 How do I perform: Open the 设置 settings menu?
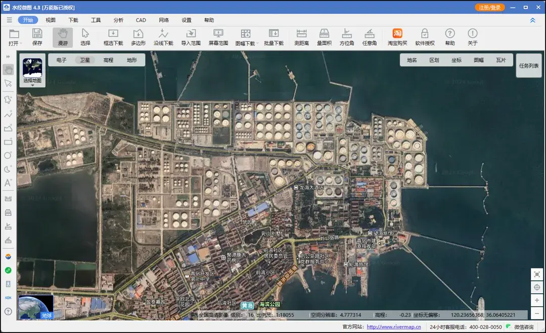click(x=186, y=20)
